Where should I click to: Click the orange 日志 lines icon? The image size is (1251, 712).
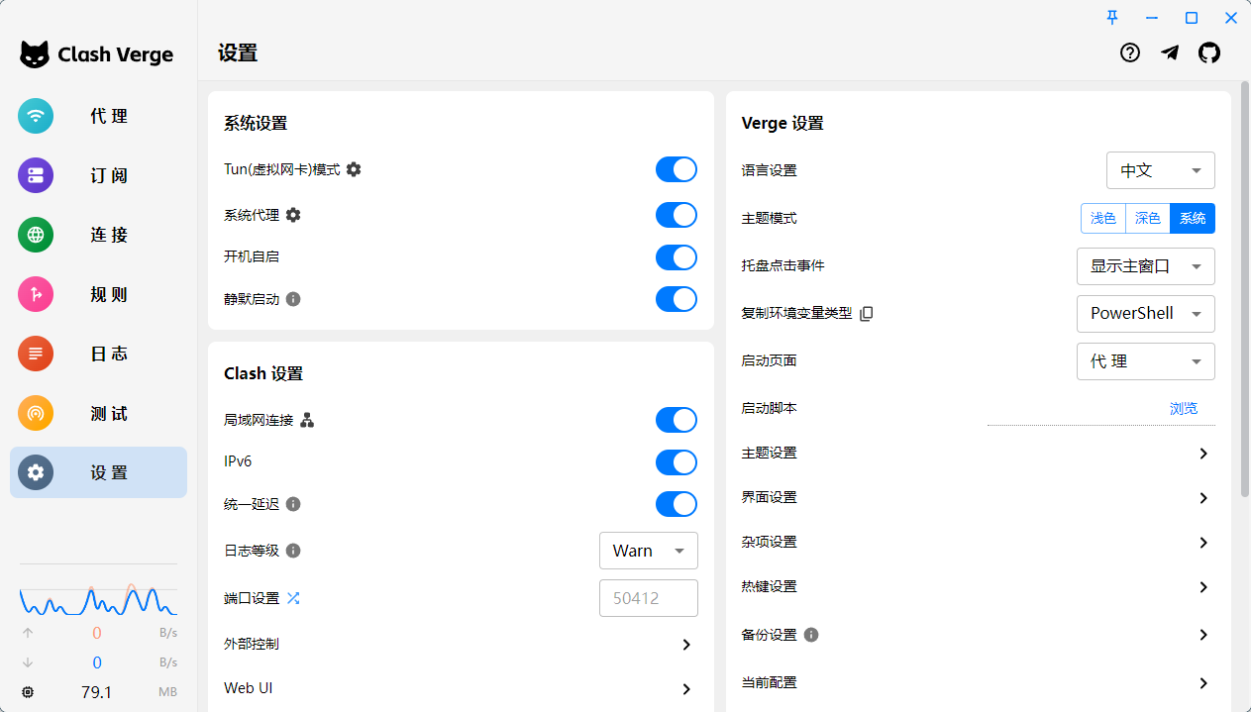point(36,354)
